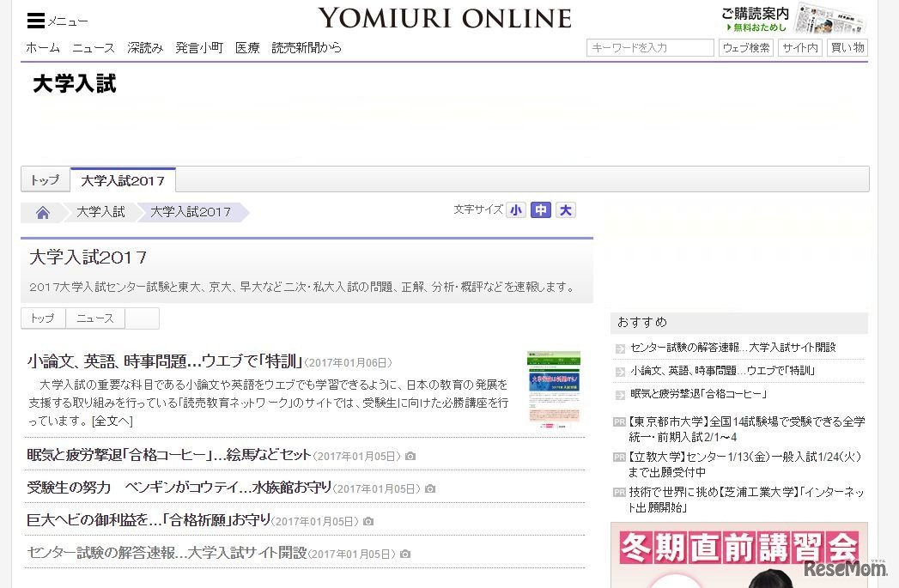899x588 pixels.
Task: Click camera icon beside センター試験の解答速報 headline
Action: tap(405, 555)
